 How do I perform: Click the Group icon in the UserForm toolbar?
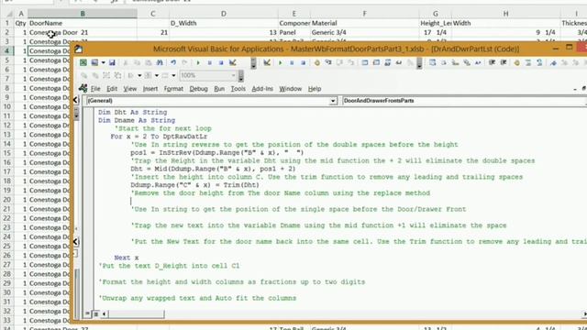106,75
